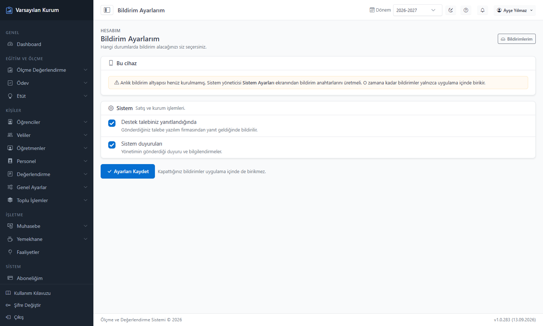
Task: Open help via the question mark icon
Action: 466,10
